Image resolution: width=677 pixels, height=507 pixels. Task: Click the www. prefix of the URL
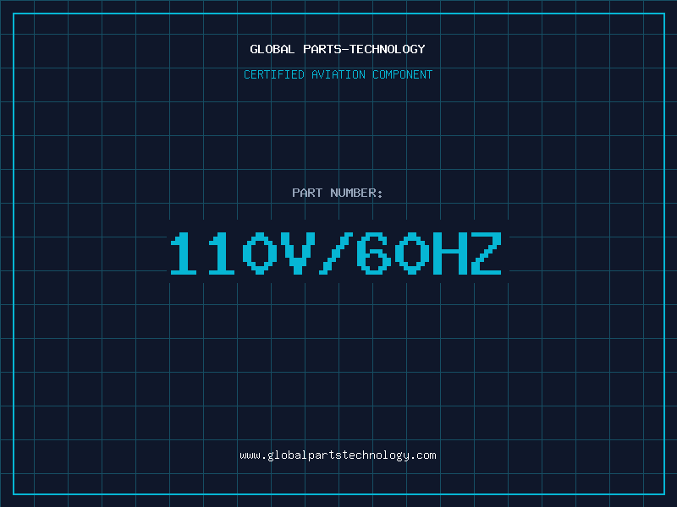coord(253,455)
